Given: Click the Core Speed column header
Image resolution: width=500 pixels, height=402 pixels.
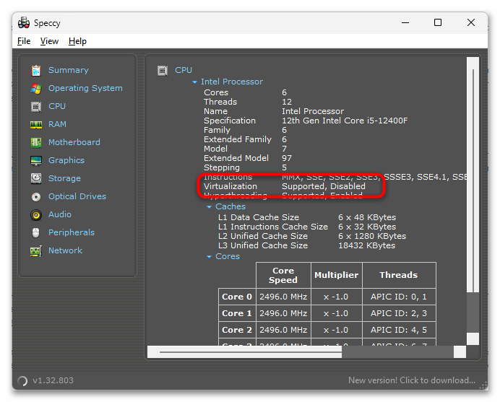Looking at the screenshot, I should [x=283, y=276].
